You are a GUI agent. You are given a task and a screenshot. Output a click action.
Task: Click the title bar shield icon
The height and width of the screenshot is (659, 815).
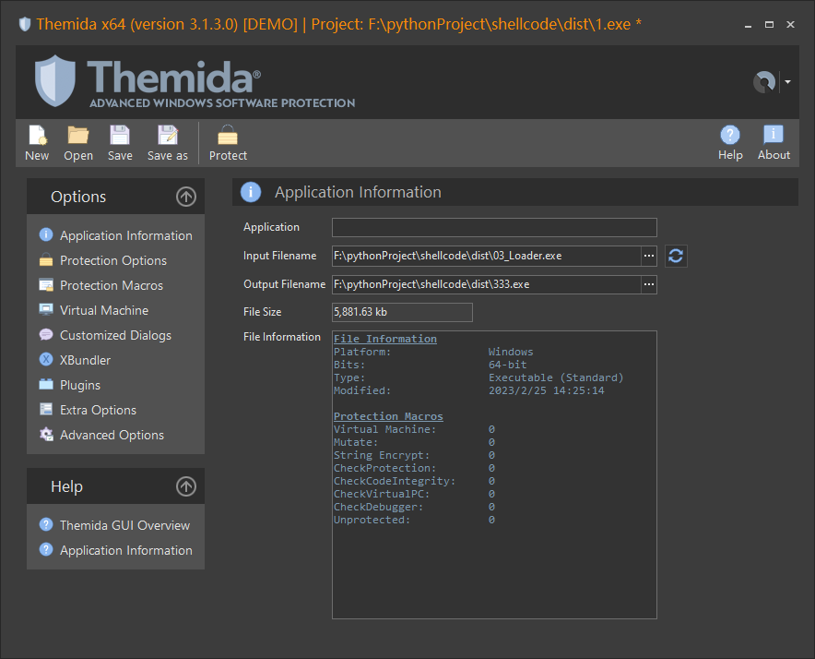point(24,24)
